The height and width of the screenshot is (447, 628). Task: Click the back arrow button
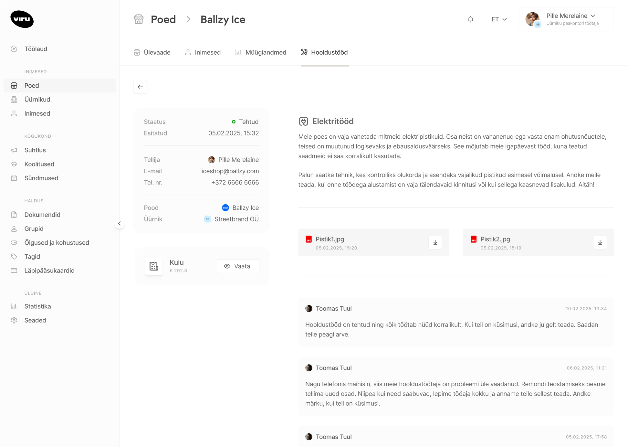140,87
